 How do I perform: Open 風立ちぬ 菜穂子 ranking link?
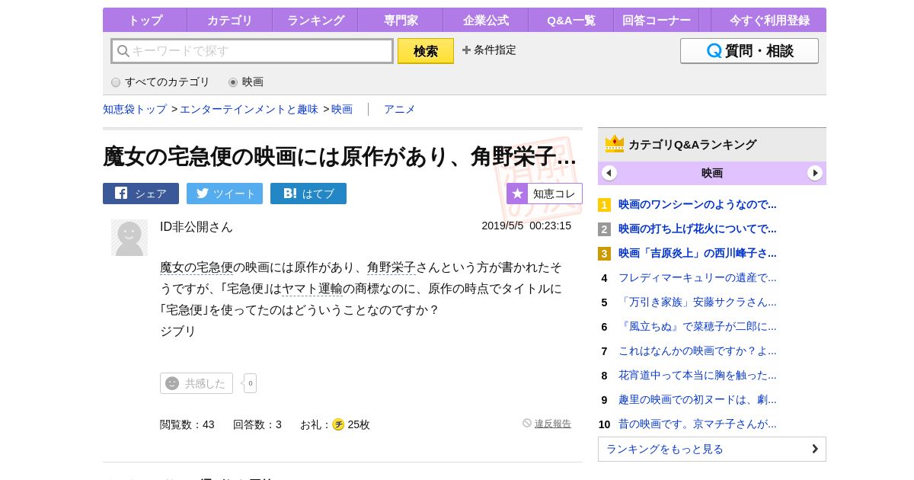(698, 326)
